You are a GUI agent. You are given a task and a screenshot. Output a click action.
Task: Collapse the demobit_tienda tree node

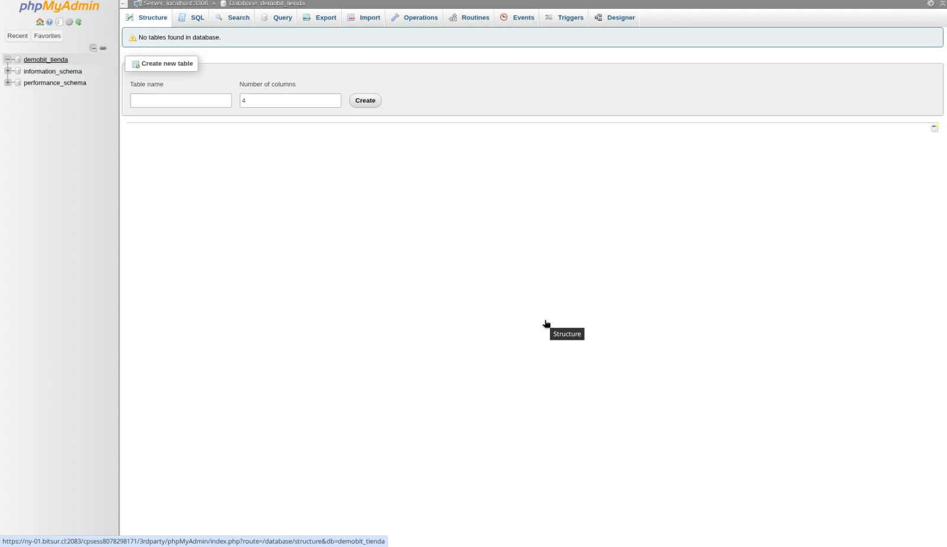pos(8,59)
